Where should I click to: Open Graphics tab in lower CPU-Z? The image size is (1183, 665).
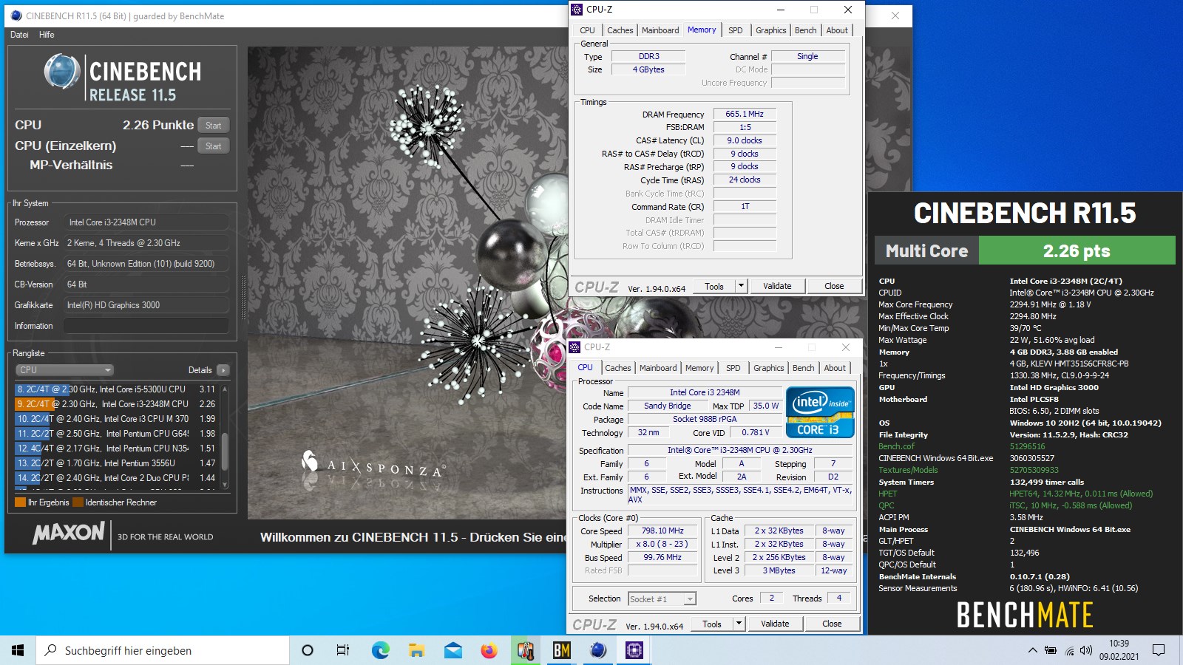pyautogui.click(x=768, y=368)
